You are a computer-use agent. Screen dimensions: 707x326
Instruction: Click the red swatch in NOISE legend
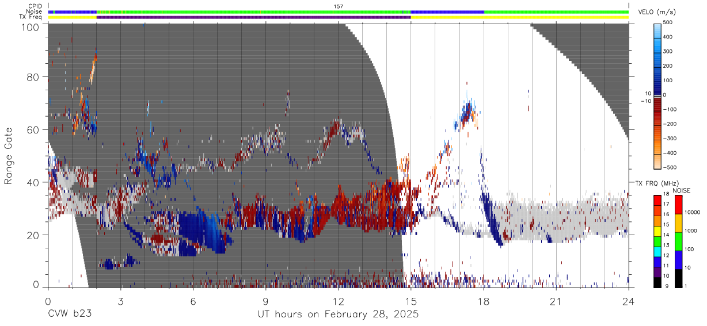click(x=678, y=205)
